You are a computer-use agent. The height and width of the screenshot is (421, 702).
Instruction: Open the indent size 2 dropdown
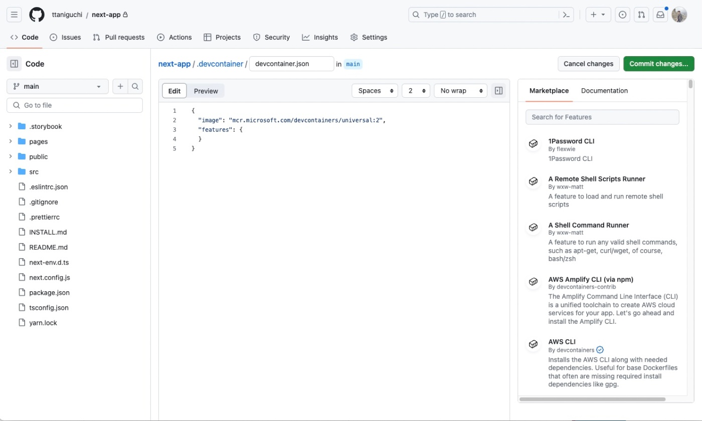pos(416,91)
